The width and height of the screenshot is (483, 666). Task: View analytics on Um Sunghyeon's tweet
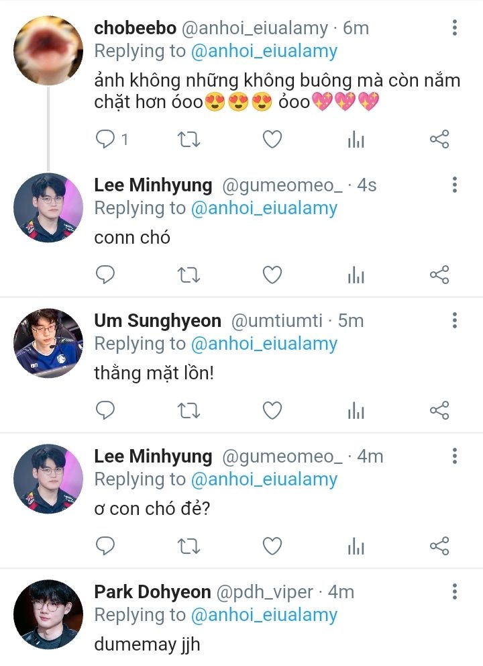(356, 410)
